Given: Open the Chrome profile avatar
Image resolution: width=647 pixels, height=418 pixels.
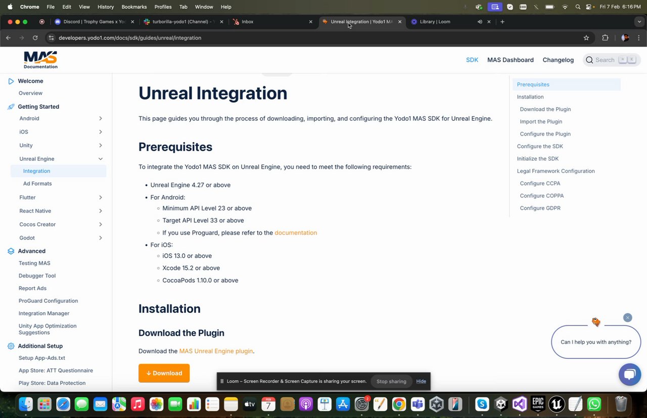Looking at the screenshot, I should [x=625, y=38].
